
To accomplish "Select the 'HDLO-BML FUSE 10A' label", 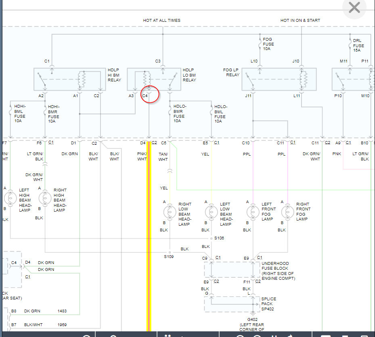I will tap(220, 114).
